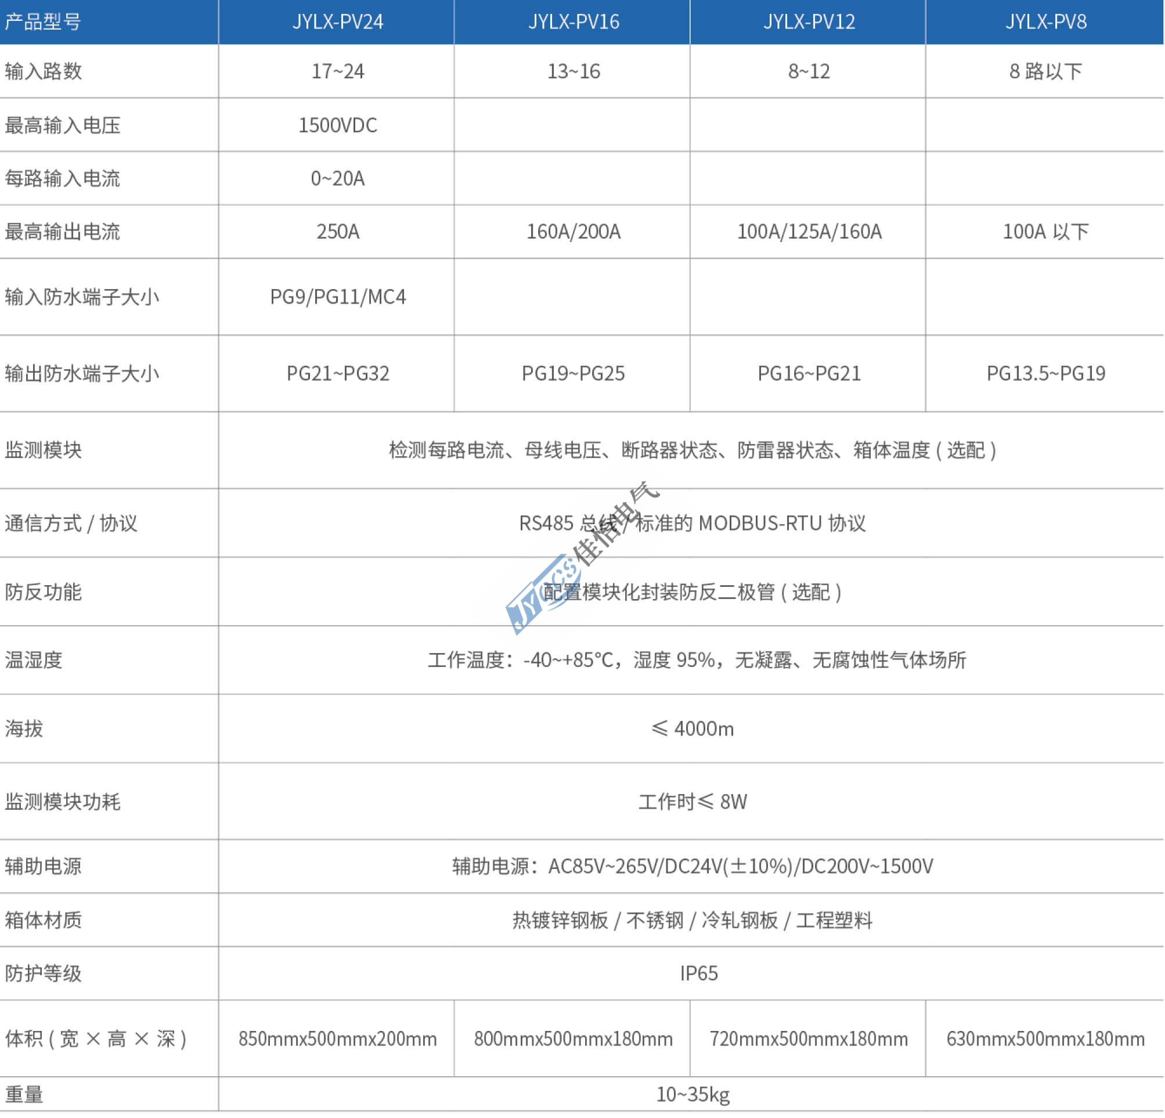Image resolution: width=1165 pixels, height=1118 pixels.
Task: Select column header JYLX-PV12
Action: [x=809, y=22]
